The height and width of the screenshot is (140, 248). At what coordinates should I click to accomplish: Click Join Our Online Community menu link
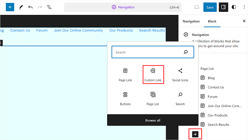[78, 30]
